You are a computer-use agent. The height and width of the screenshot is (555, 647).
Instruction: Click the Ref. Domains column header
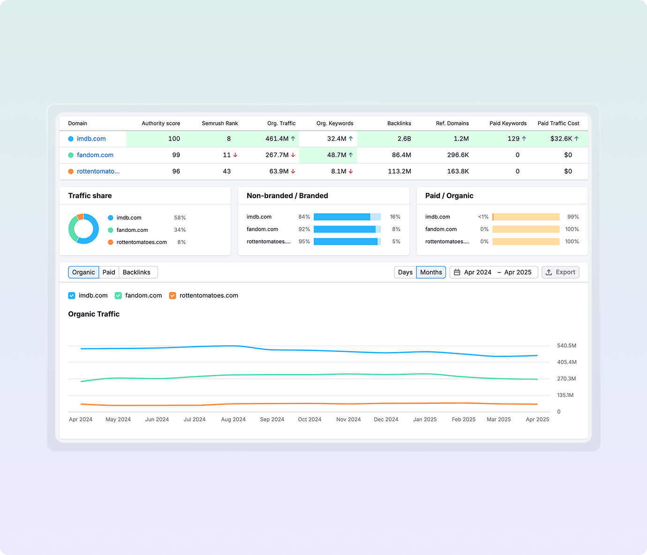tap(452, 123)
